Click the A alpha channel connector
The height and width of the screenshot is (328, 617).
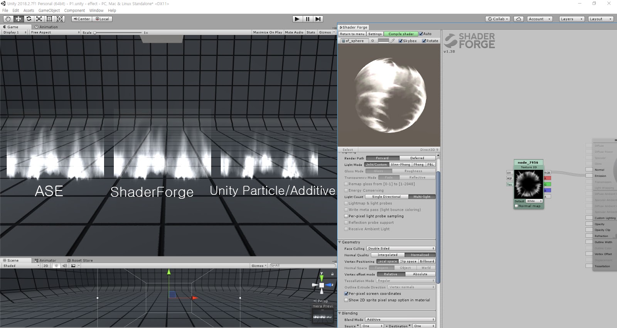pyautogui.click(x=547, y=196)
